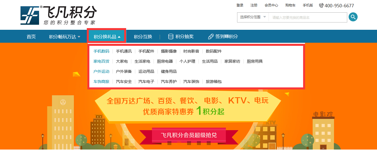Click the product search input field
The image size is (377, 156).
[308, 17]
